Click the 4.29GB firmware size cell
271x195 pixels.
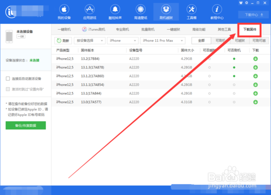[186, 59]
